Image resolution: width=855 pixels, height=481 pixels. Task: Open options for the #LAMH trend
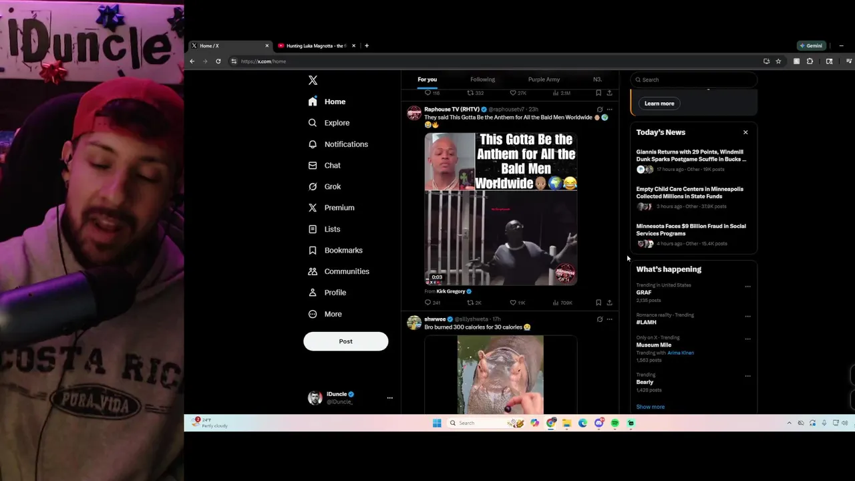coord(747,316)
